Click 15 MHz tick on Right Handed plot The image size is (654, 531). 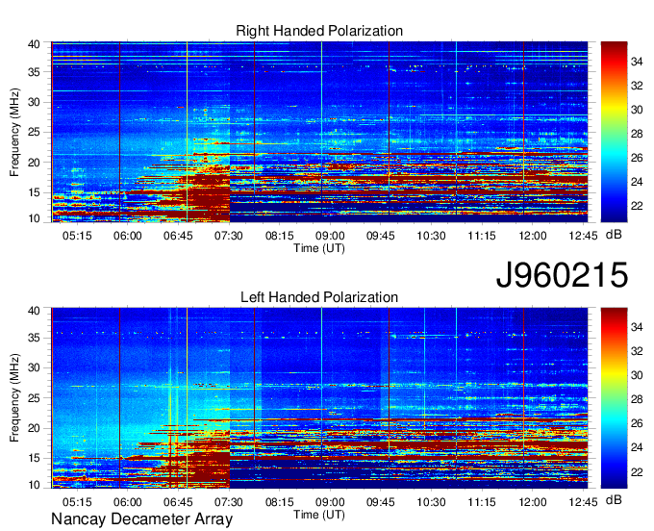pyautogui.click(x=34, y=192)
